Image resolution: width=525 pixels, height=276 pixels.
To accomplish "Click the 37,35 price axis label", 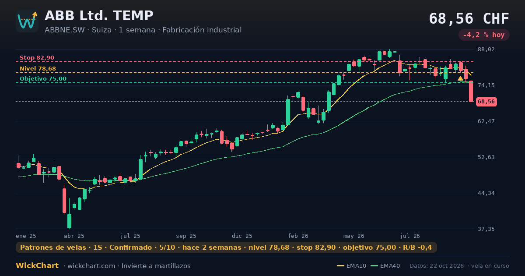I will coord(486,229).
